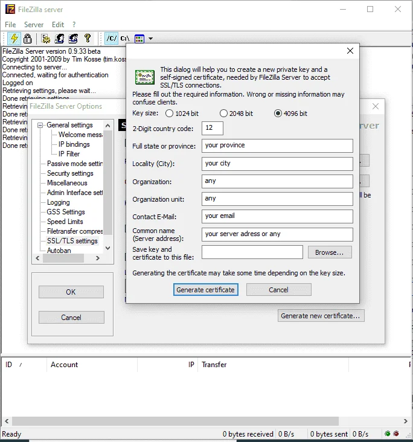This screenshot has height=442, width=413.
Task: Select Security settings tree item
Action: coord(70,173)
